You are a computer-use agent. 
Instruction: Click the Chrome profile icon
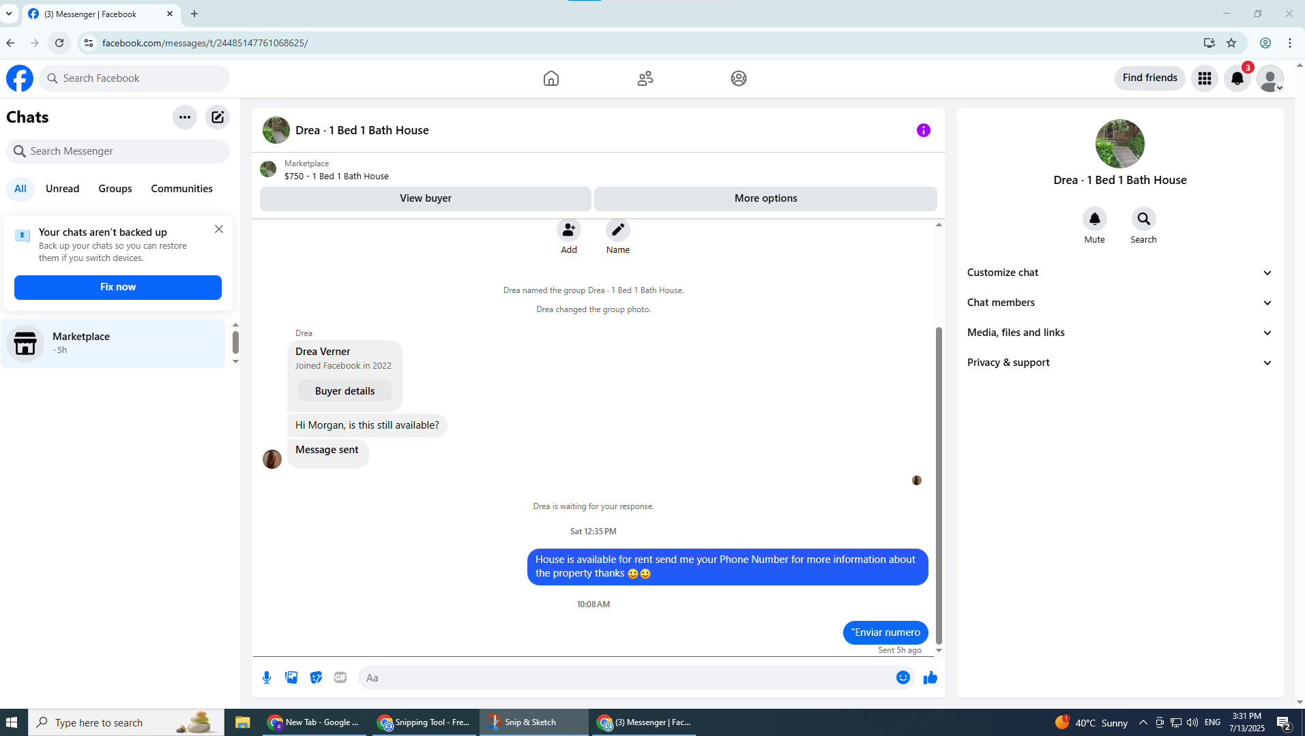point(1265,43)
